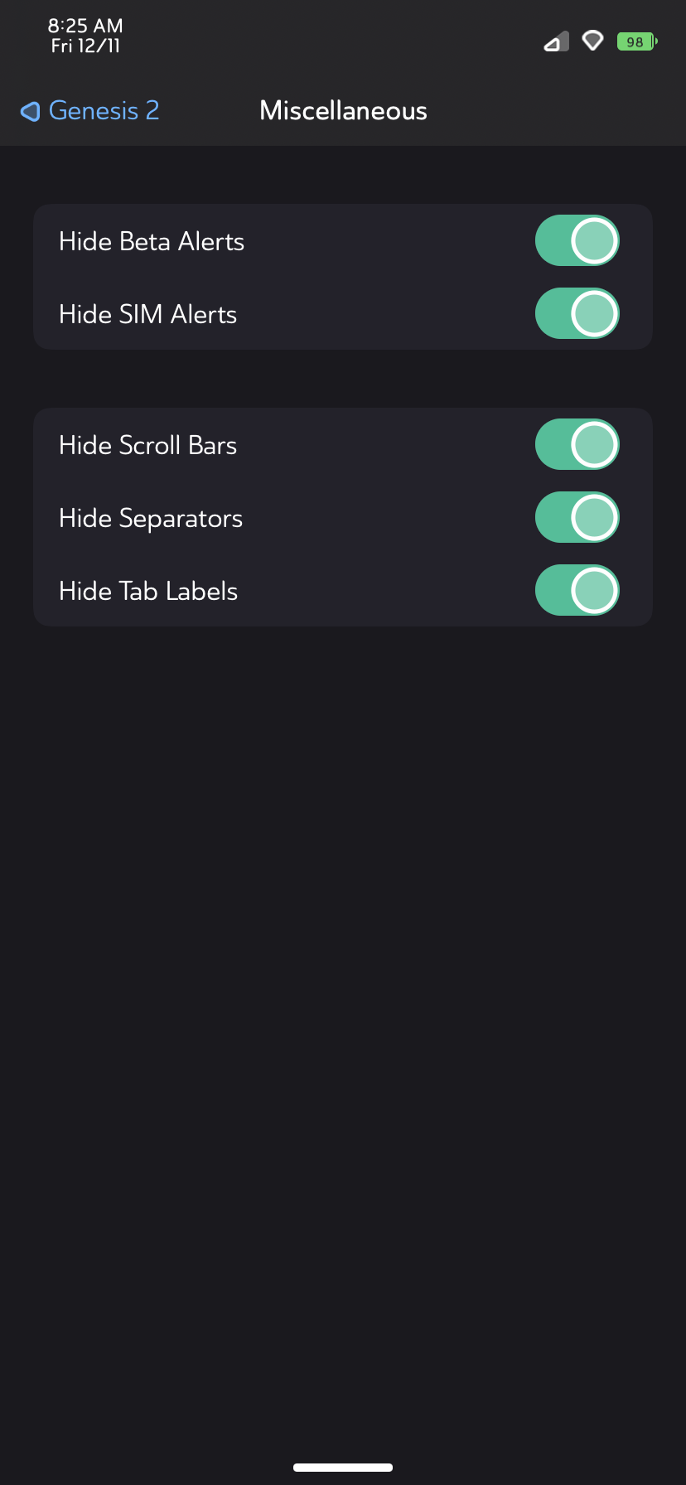Viewport: 686px width, 1485px height.
Task: Toggle the Hide Scroll Bars switch
Action: click(577, 445)
